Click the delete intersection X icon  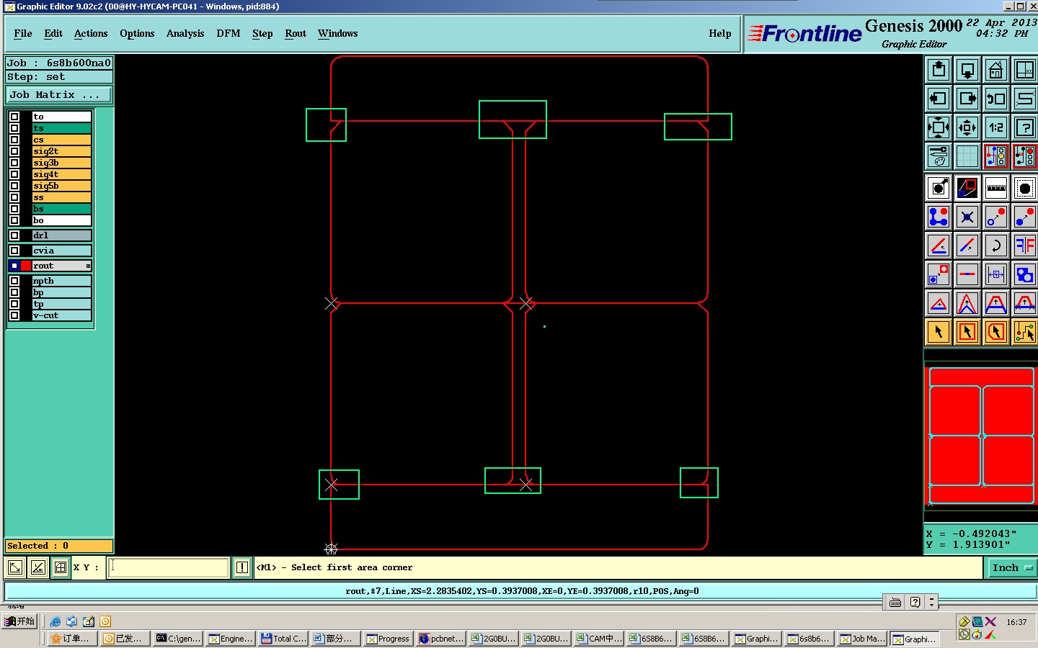pyautogui.click(x=967, y=217)
